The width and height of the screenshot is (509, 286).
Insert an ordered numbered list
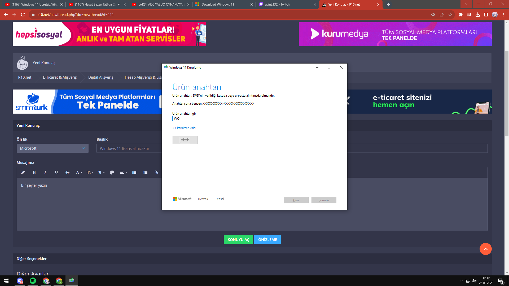145,172
